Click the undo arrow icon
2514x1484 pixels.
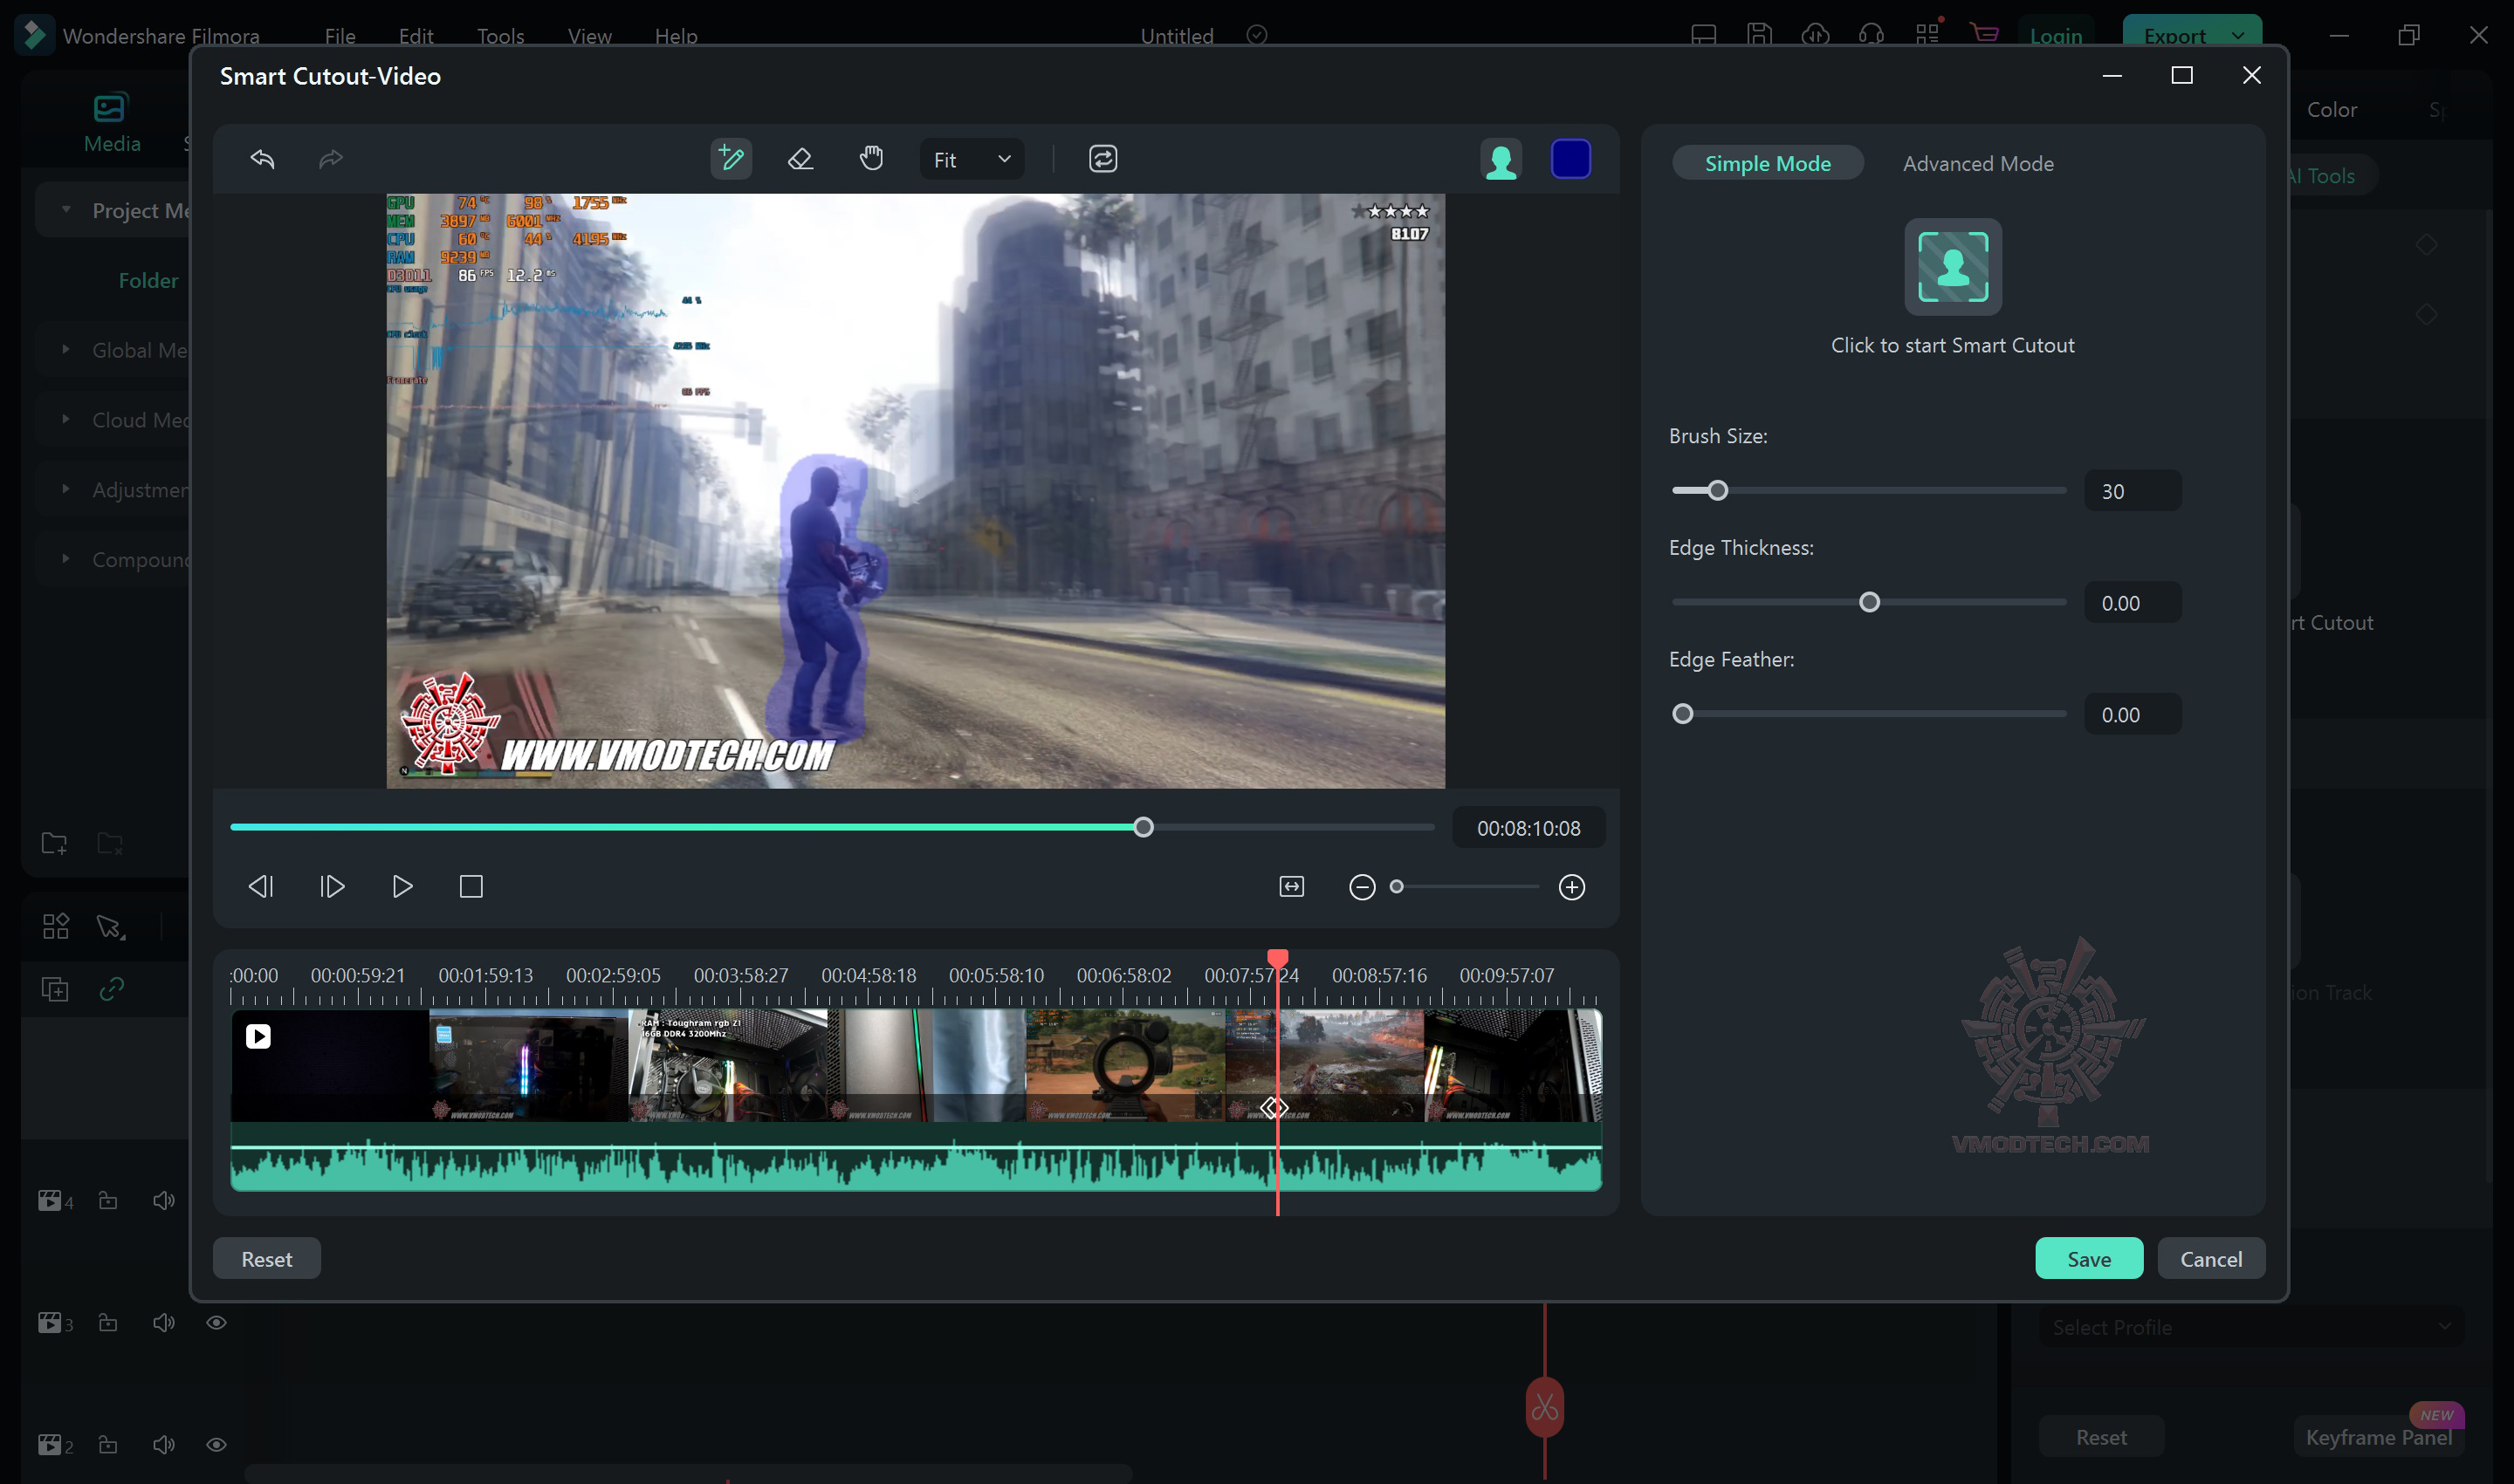tap(262, 159)
